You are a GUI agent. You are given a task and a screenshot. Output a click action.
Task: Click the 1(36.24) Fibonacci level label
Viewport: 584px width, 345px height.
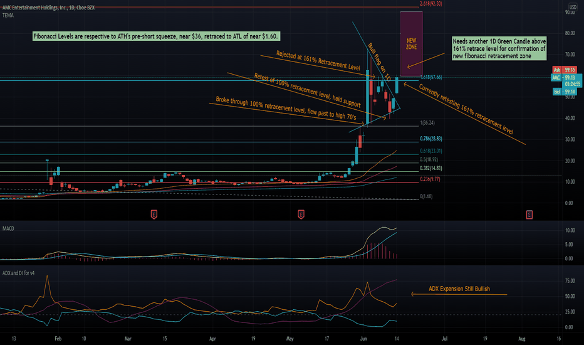point(427,123)
